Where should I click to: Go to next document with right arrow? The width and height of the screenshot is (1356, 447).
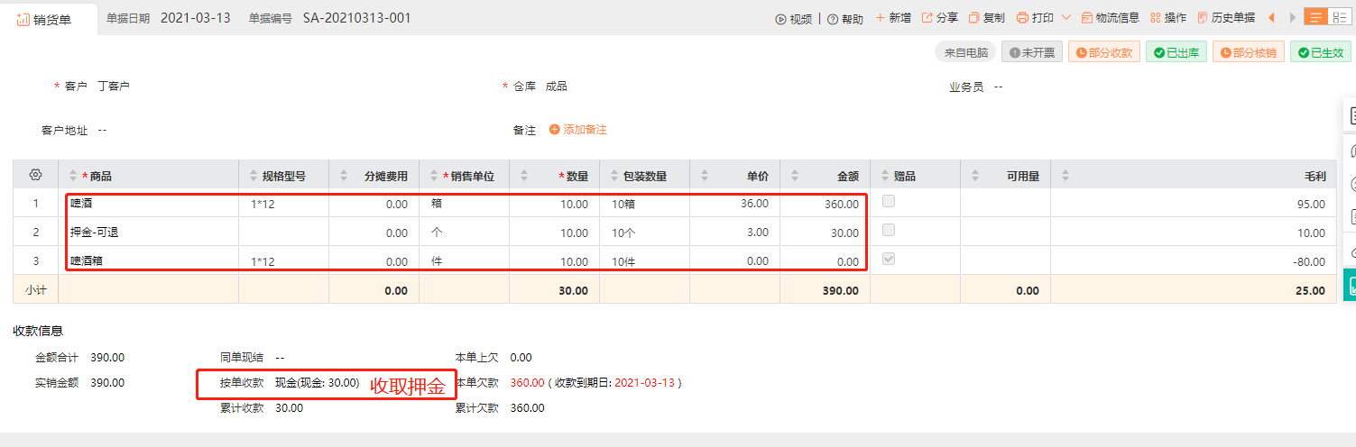coord(1292,18)
